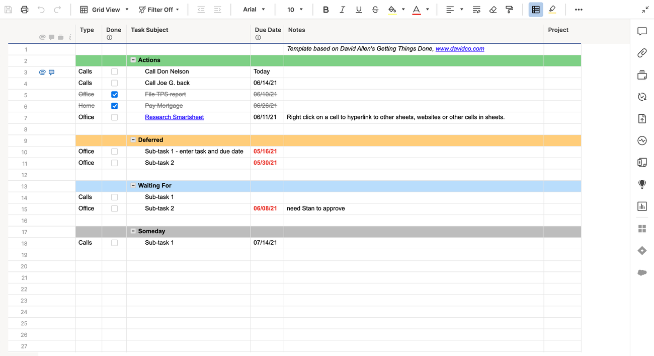
Task: Collapse the Actions section
Action: point(132,59)
